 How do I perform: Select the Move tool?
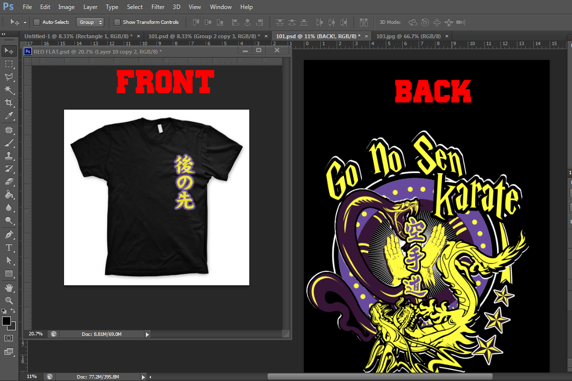click(9, 51)
